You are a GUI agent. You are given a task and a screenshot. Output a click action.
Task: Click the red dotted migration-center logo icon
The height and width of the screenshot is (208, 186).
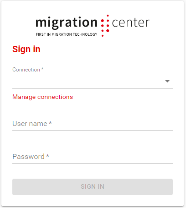tap(105, 26)
